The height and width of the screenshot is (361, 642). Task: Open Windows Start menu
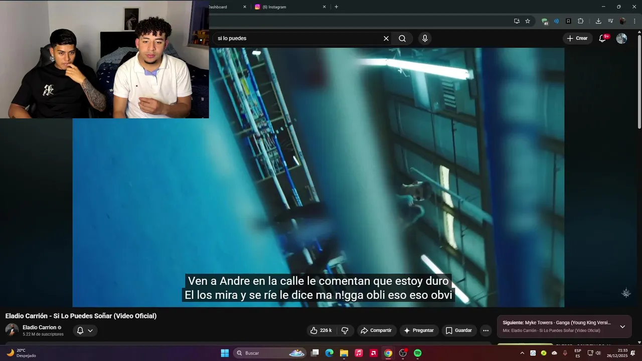[225, 353]
